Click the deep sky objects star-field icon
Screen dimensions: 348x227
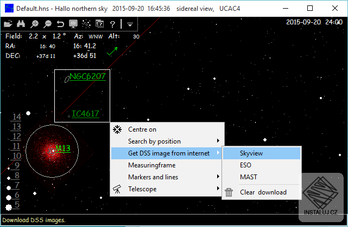pos(86,24)
